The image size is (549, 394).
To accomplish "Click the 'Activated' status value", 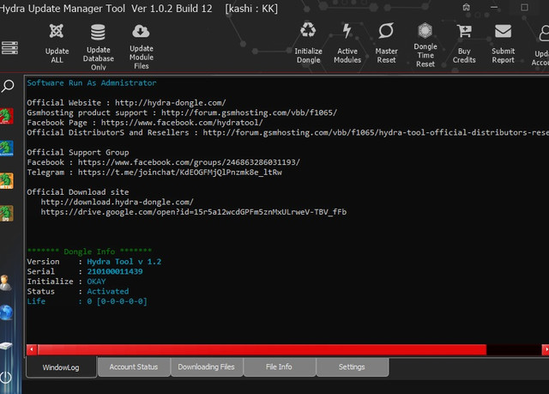I will (108, 291).
